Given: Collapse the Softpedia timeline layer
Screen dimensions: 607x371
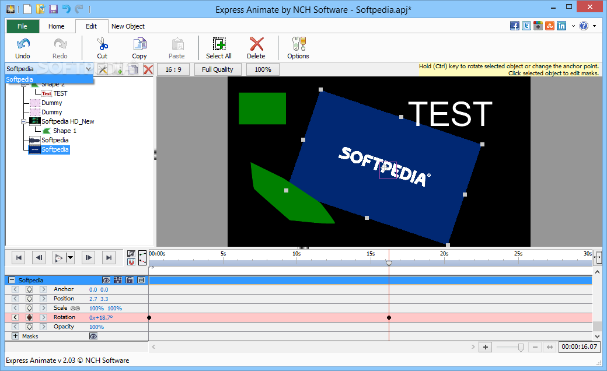Looking at the screenshot, I should pos(12,280).
